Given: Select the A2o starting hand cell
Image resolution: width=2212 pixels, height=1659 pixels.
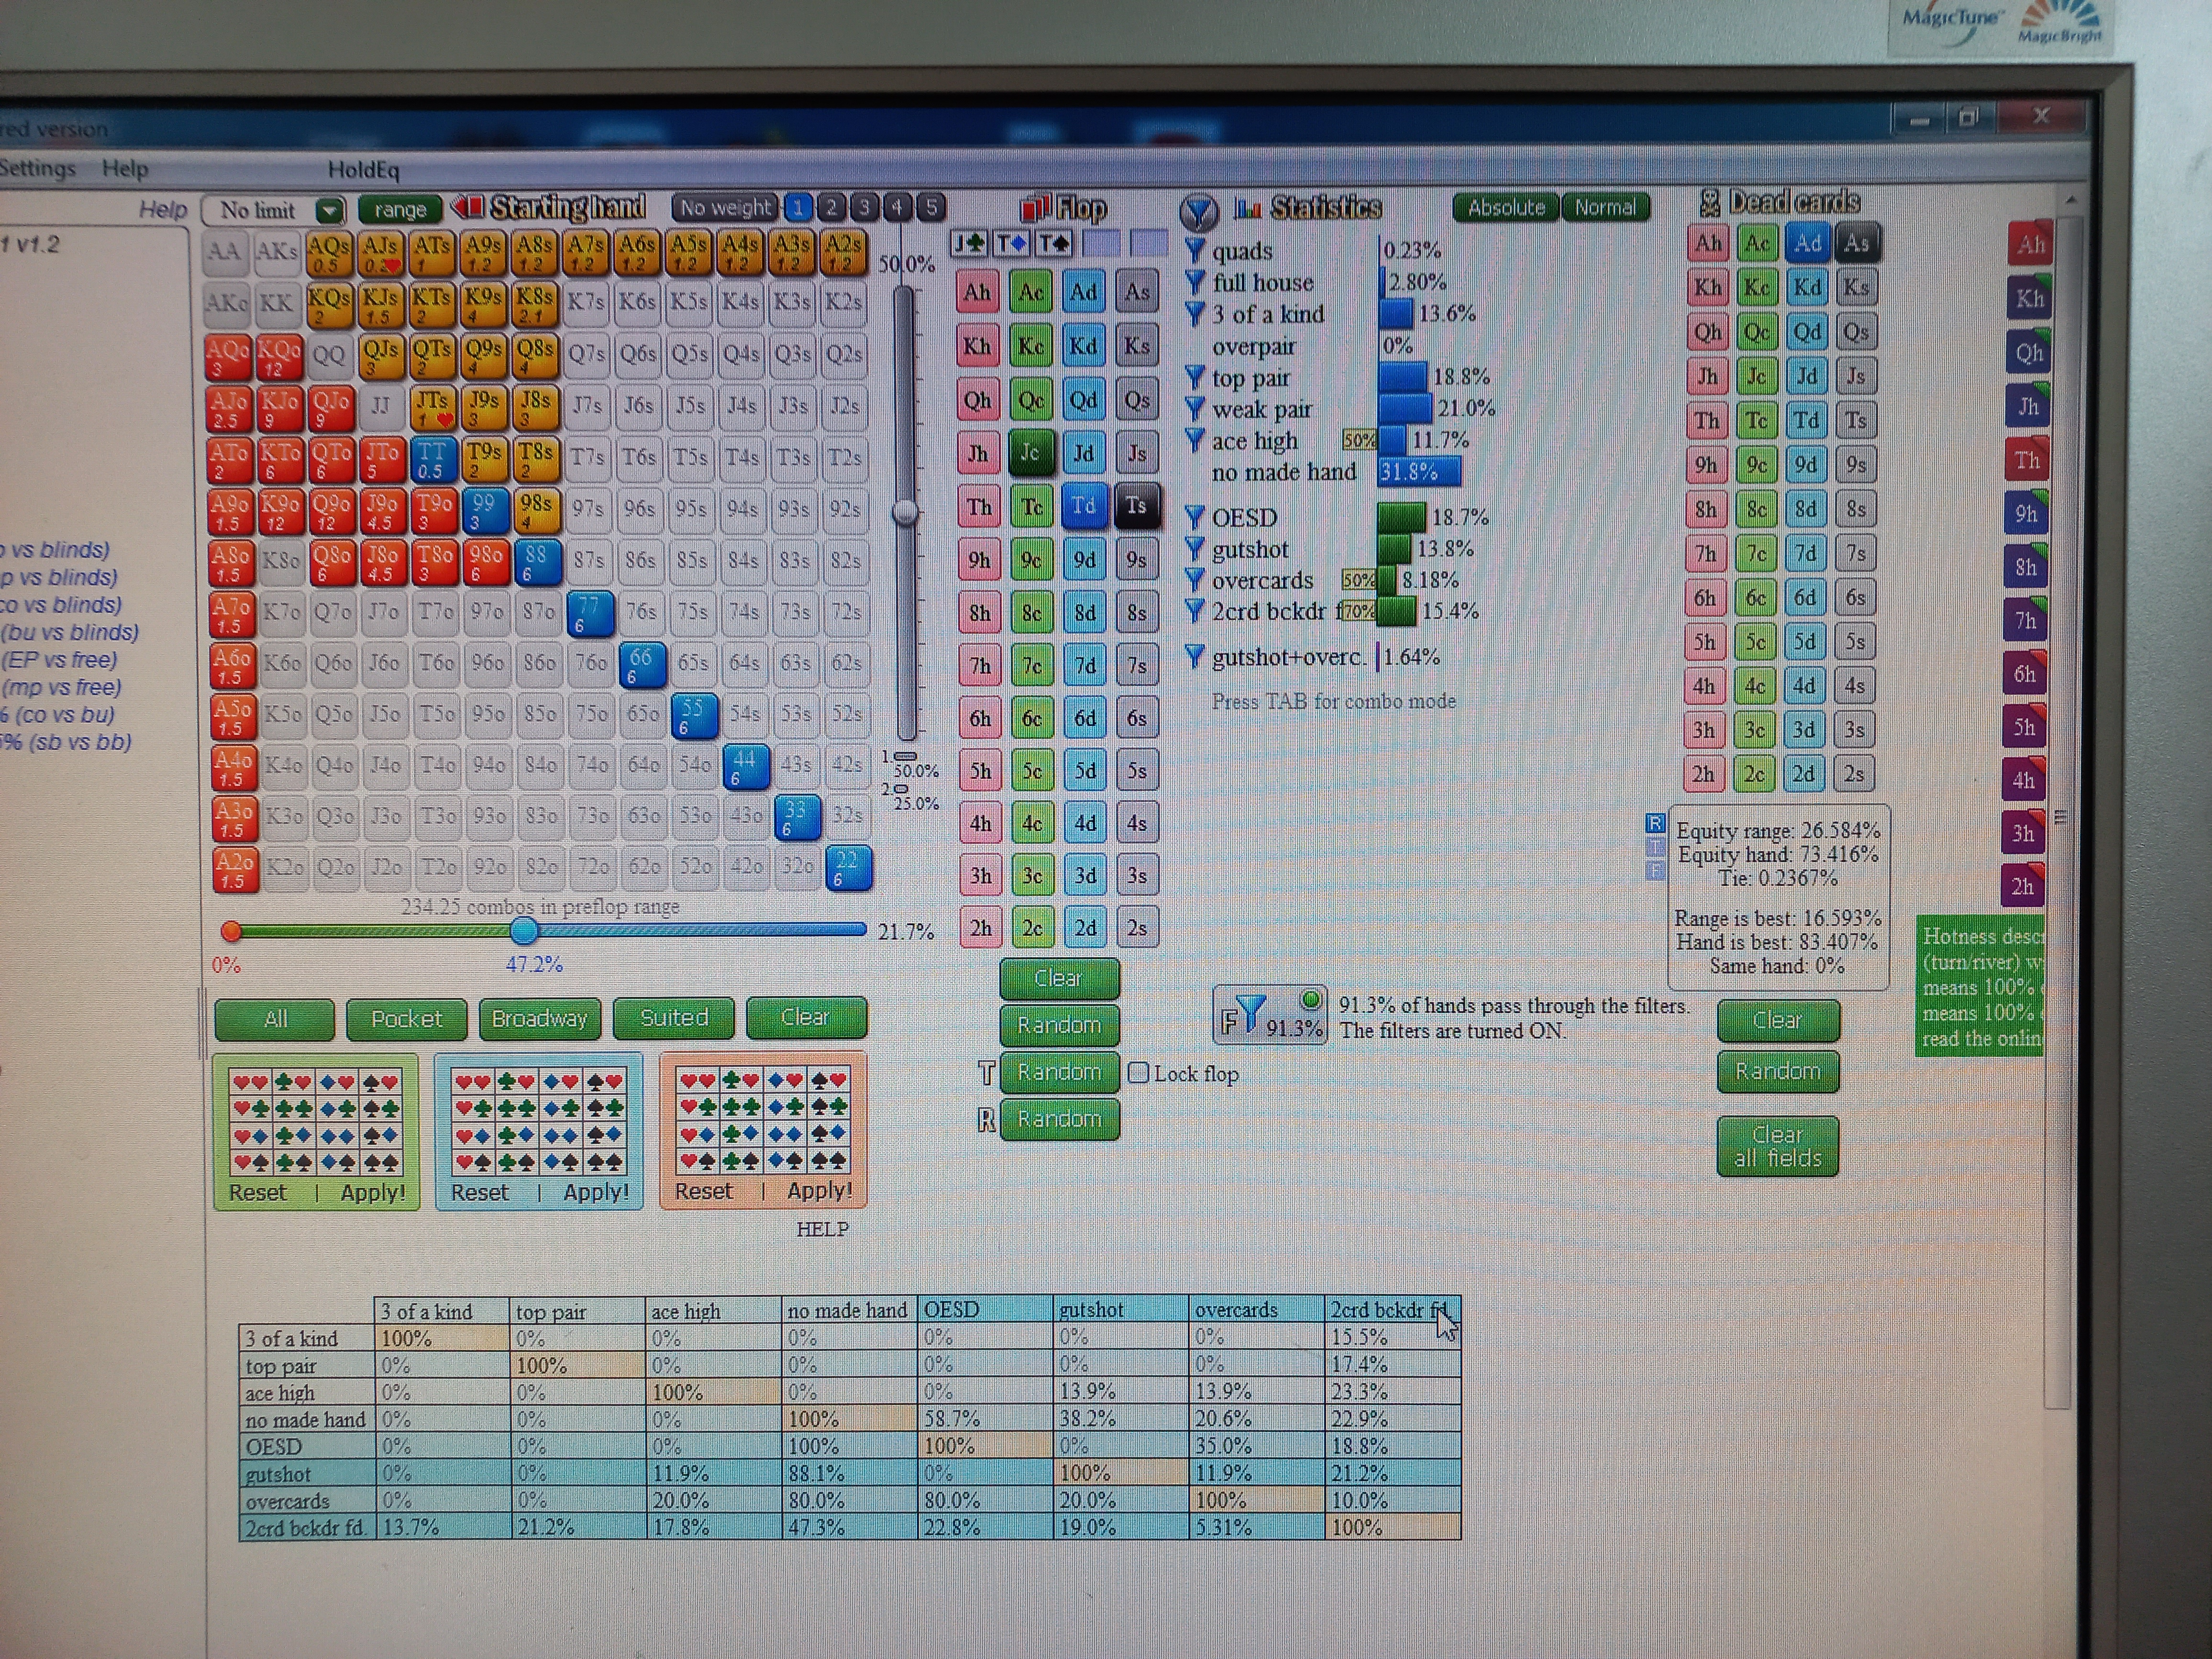Looking at the screenshot, I should coord(234,869).
